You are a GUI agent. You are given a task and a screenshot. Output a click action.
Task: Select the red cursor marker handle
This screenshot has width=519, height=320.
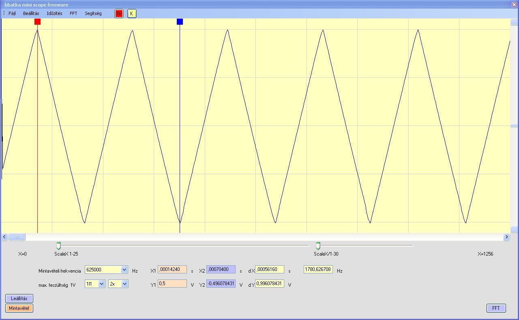pyautogui.click(x=37, y=21)
